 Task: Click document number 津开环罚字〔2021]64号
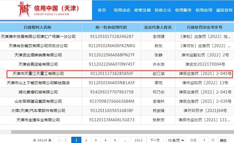point(205,111)
